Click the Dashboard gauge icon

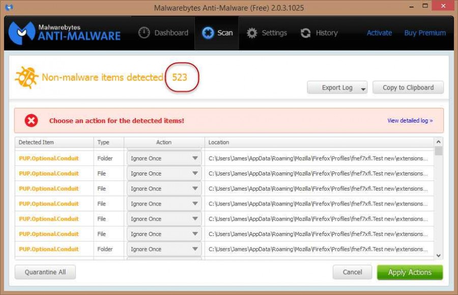pos(144,33)
